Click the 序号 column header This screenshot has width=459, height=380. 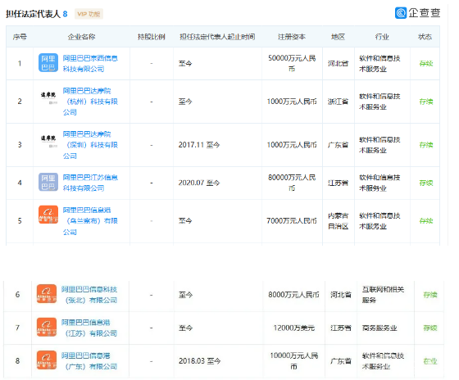[20, 37]
